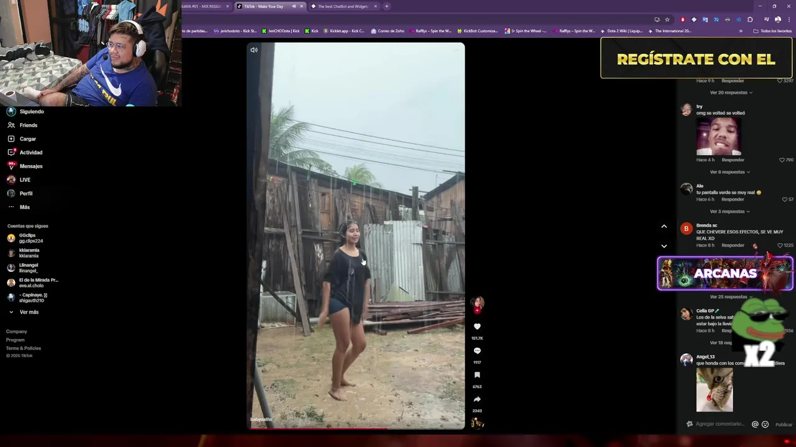Switch to The best ChatBot and Widgets tab
The height and width of the screenshot is (447, 796).
[x=344, y=6]
